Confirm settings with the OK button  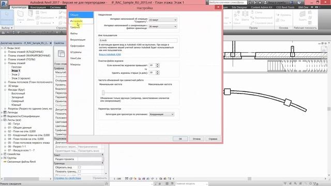click(x=180, y=139)
